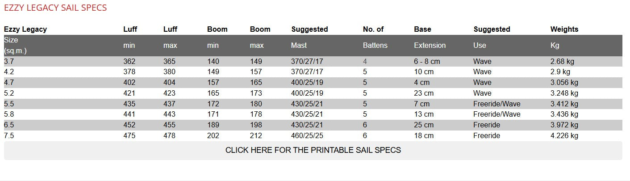Select the 7.5 sail size cell
Image resolution: width=630 pixels, height=181 pixels.
tap(9, 136)
